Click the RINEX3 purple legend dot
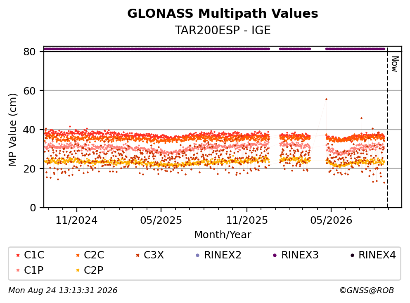The width and height of the screenshot is (410, 303). pos(275,256)
